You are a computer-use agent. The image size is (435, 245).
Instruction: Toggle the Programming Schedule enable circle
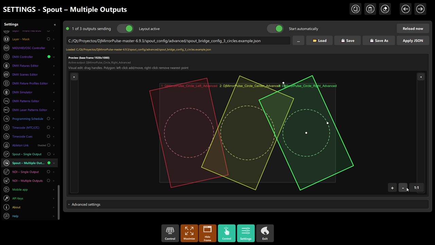coord(49,119)
